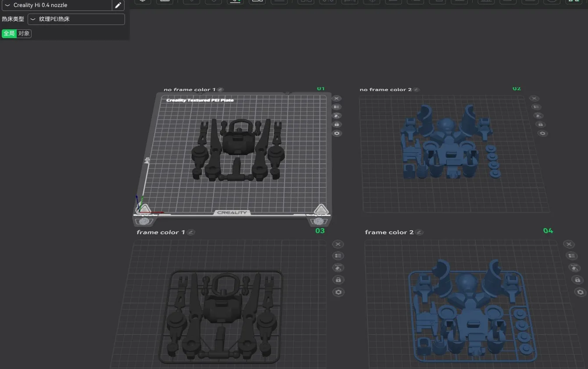Open plate settings gear on plate 01
Viewport: 588px width, 369px height.
tap(337, 133)
